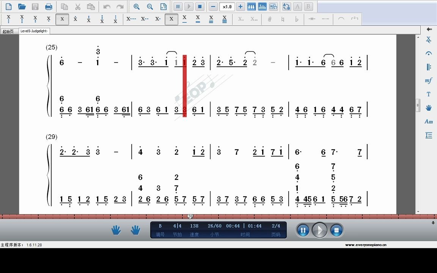The image size is (437, 273).
Task: Insert a slur arc
Action: [341, 19]
